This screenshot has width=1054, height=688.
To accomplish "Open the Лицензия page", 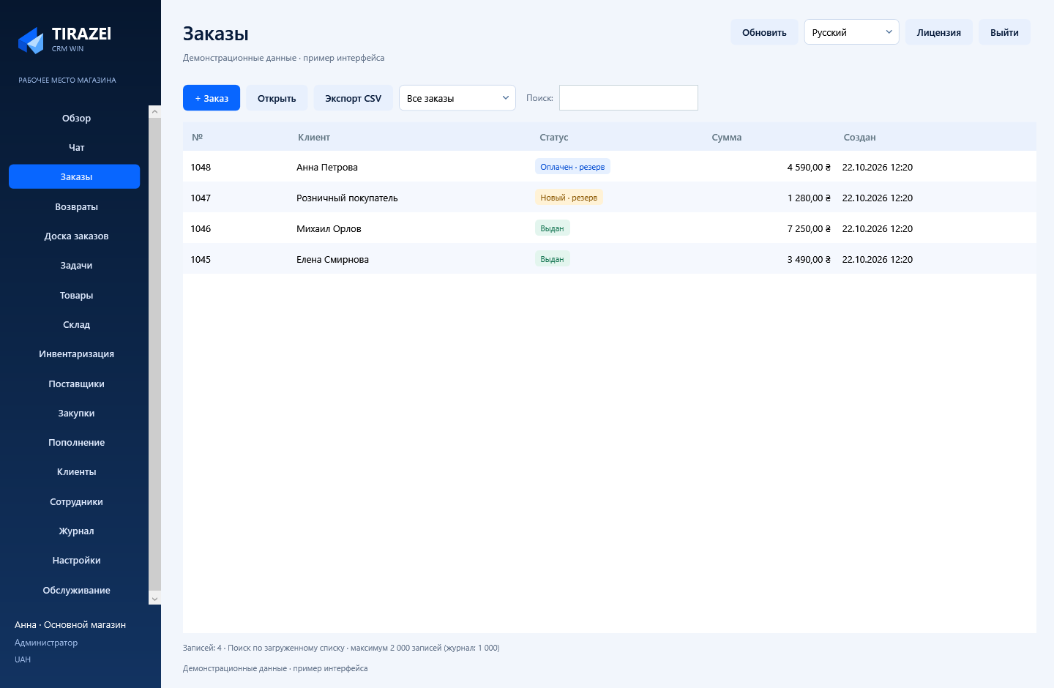I will pyautogui.click(x=939, y=32).
